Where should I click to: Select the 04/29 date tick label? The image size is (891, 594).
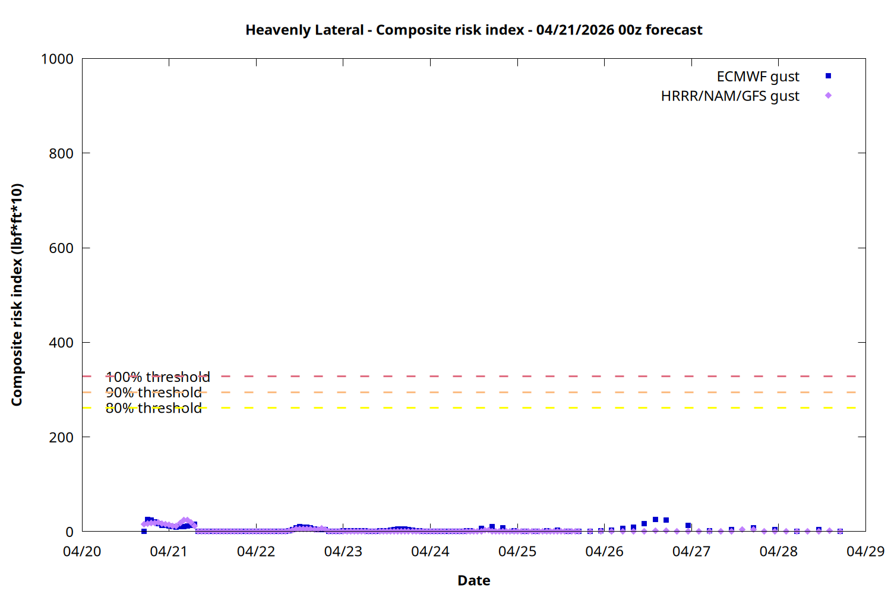click(x=865, y=551)
